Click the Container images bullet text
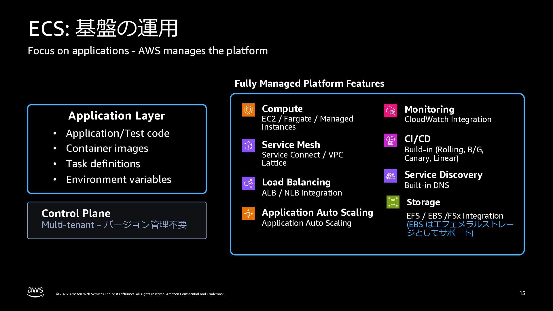Image resolution: width=553 pixels, height=311 pixels. pos(107,148)
